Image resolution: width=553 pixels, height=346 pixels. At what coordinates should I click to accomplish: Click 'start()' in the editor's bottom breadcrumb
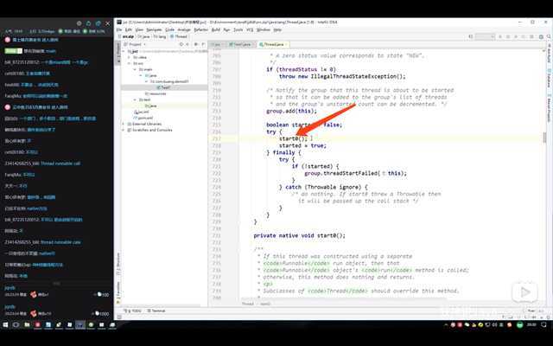[x=265, y=304]
